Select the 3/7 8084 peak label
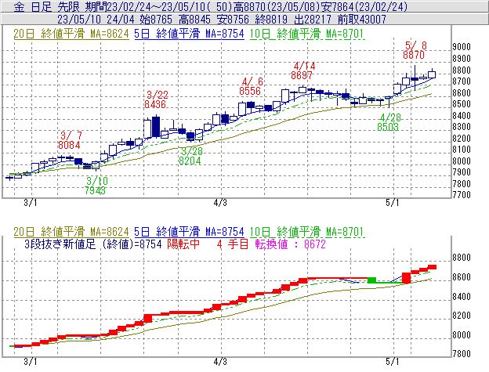This screenshot has width=489, height=372. click(70, 140)
